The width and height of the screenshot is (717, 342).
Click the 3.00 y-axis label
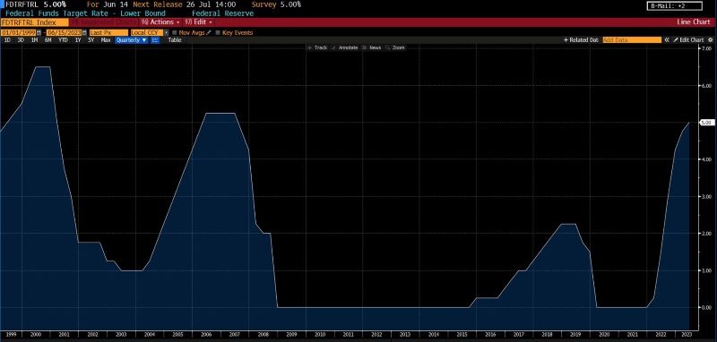[706, 197]
